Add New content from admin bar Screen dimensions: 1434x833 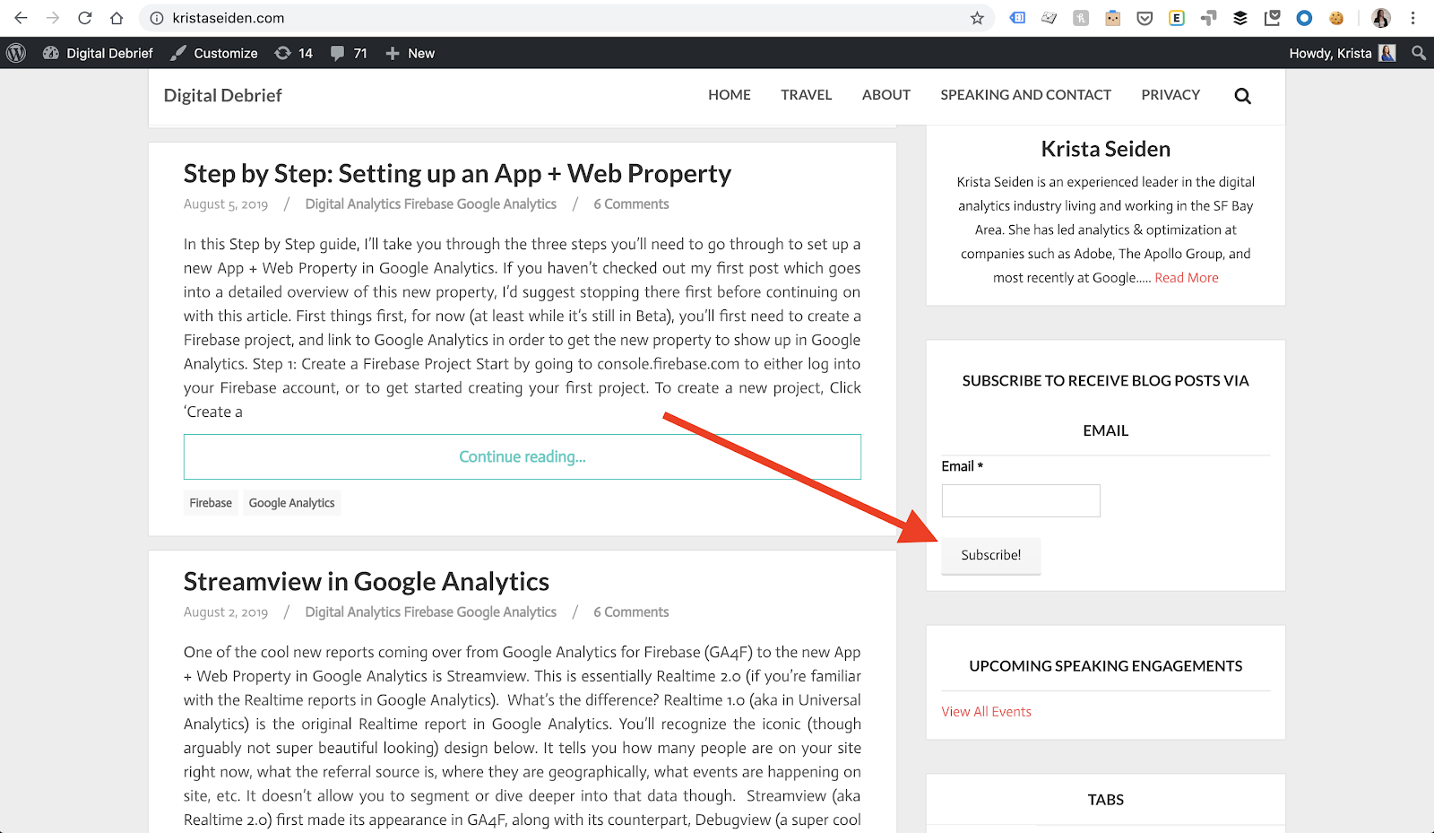(410, 53)
